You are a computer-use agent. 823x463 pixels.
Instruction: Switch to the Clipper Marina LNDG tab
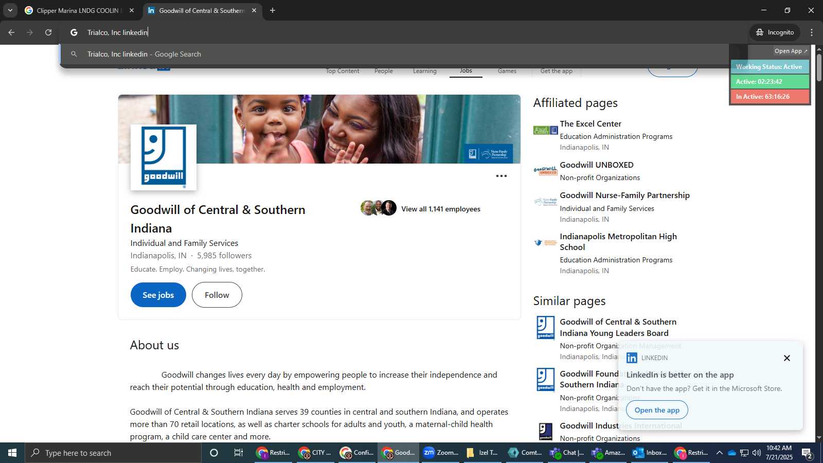pyautogui.click(x=80, y=10)
